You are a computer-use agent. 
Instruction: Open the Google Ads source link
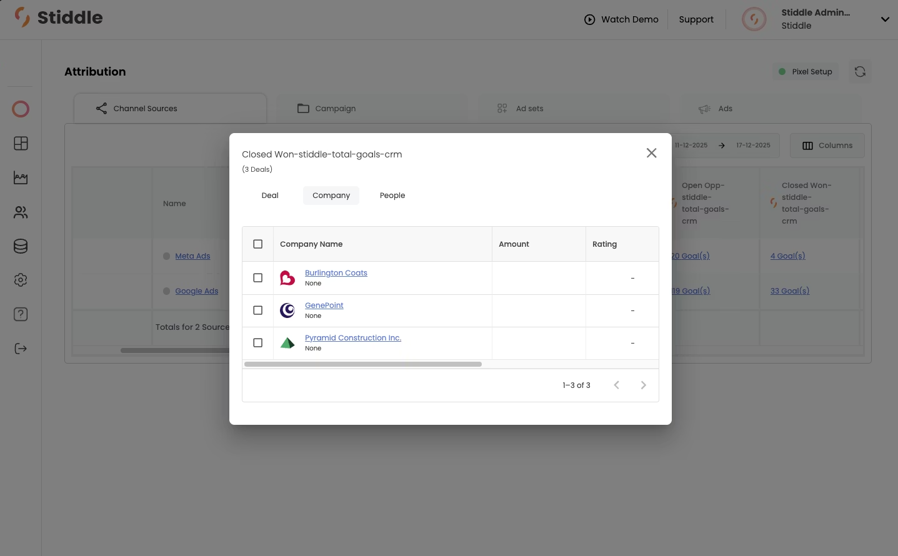click(197, 291)
